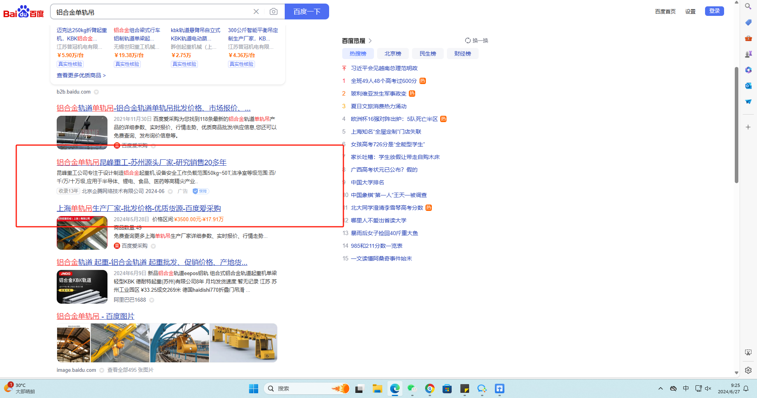The width and height of the screenshot is (757, 398).
Task: Click the 百度一下 search button
Action: tap(307, 11)
